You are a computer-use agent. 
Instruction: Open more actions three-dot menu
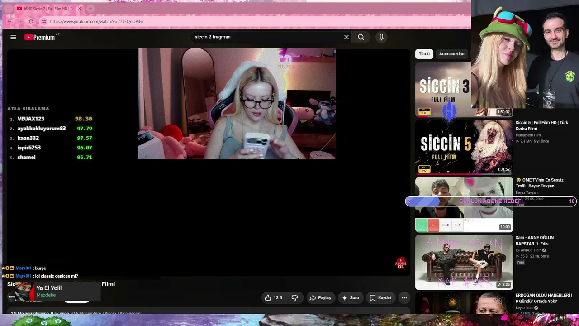tap(404, 297)
